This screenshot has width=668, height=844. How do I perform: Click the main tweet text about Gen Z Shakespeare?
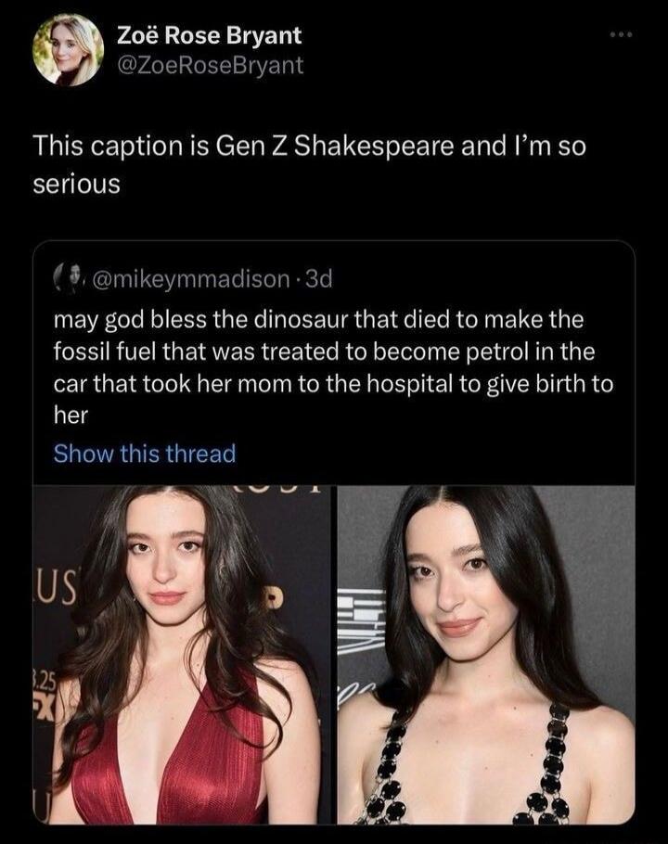click(x=278, y=158)
